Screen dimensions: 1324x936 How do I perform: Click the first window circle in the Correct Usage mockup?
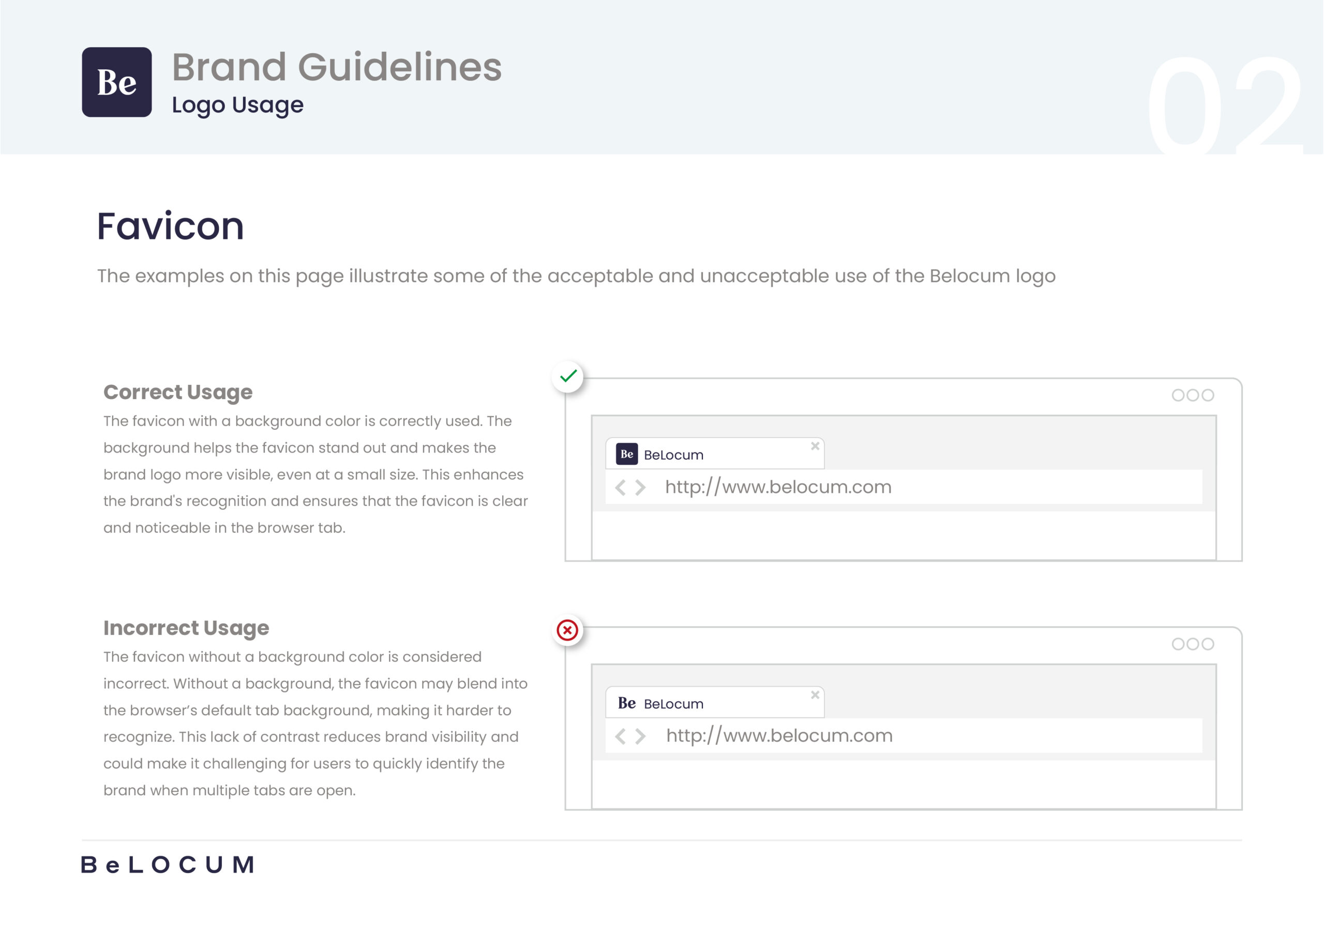click(x=1178, y=395)
